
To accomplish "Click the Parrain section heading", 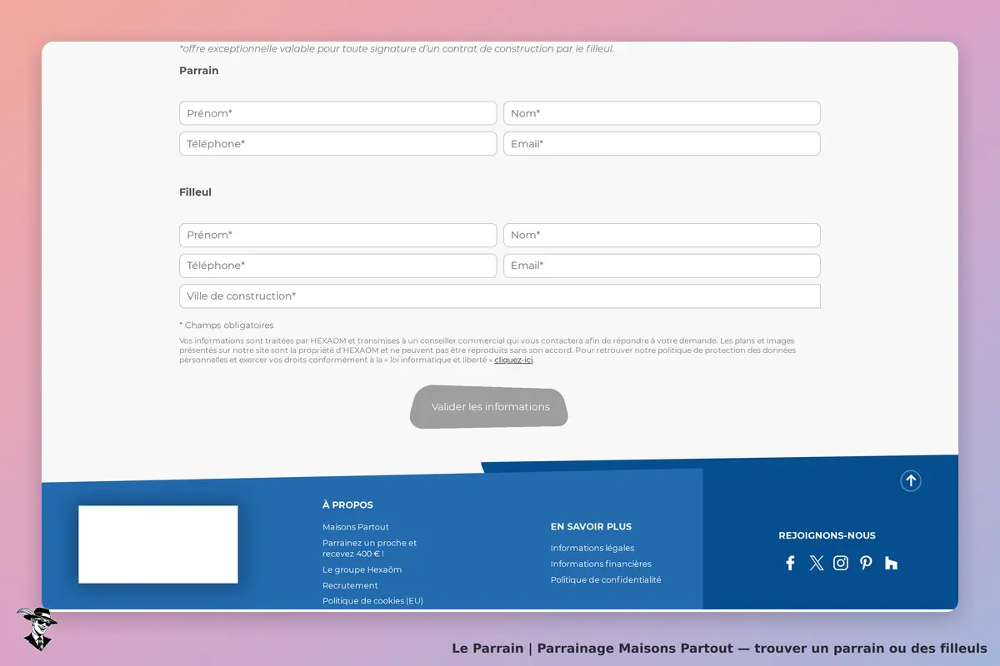I will point(199,71).
